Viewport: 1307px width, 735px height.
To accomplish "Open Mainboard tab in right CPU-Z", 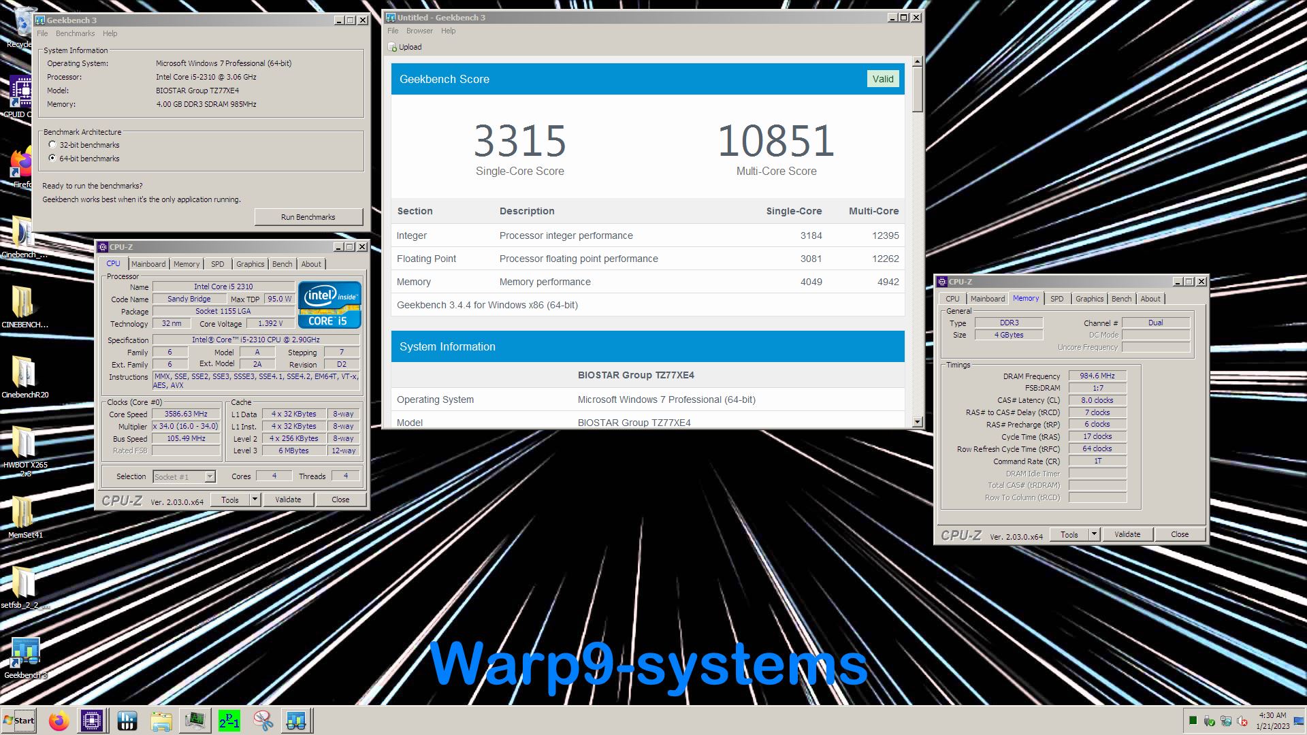I will pyautogui.click(x=988, y=299).
